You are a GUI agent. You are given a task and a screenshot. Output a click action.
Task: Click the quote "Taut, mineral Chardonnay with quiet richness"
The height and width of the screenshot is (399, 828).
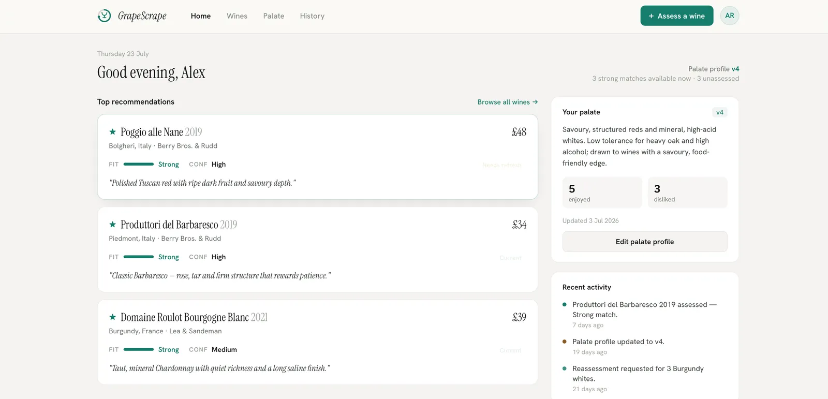(219, 368)
